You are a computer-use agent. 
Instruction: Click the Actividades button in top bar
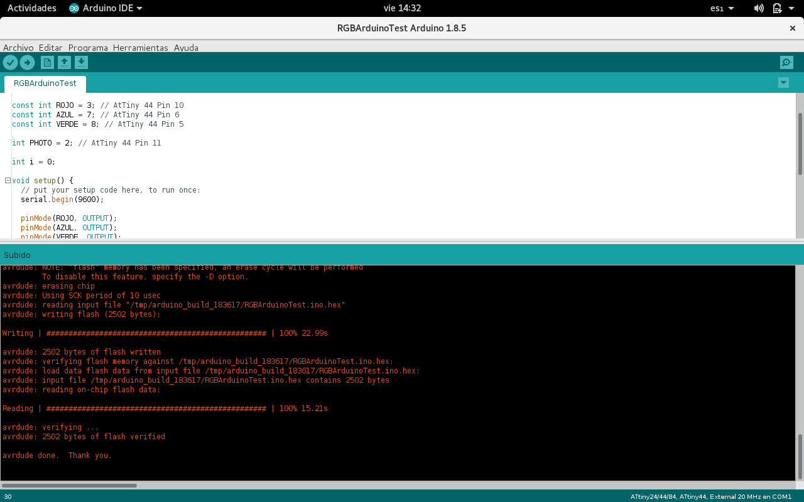[31, 8]
